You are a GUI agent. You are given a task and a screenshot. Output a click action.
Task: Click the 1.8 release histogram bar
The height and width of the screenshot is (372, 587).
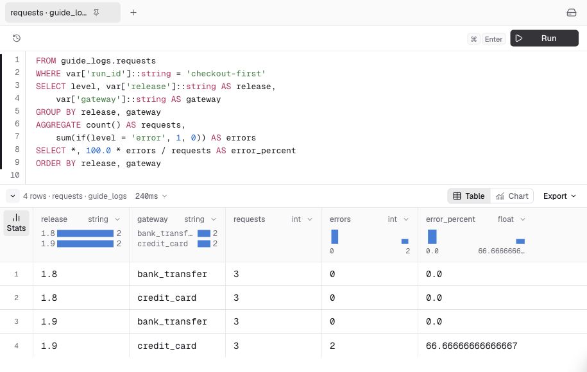click(x=85, y=233)
